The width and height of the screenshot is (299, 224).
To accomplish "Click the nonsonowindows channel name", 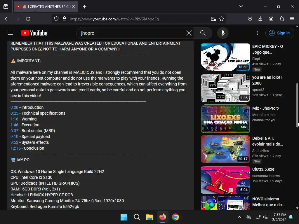I will pos(266,176).
